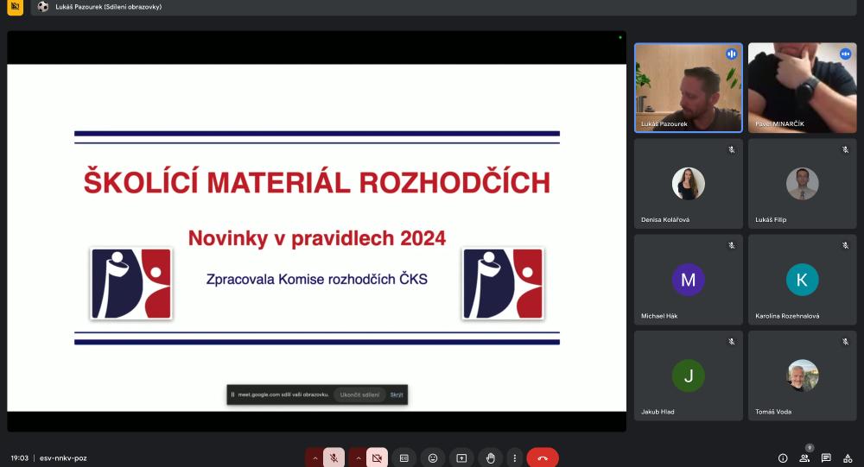Show the participants list
Image resolution: width=864 pixels, height=467 pixels.
804,458
